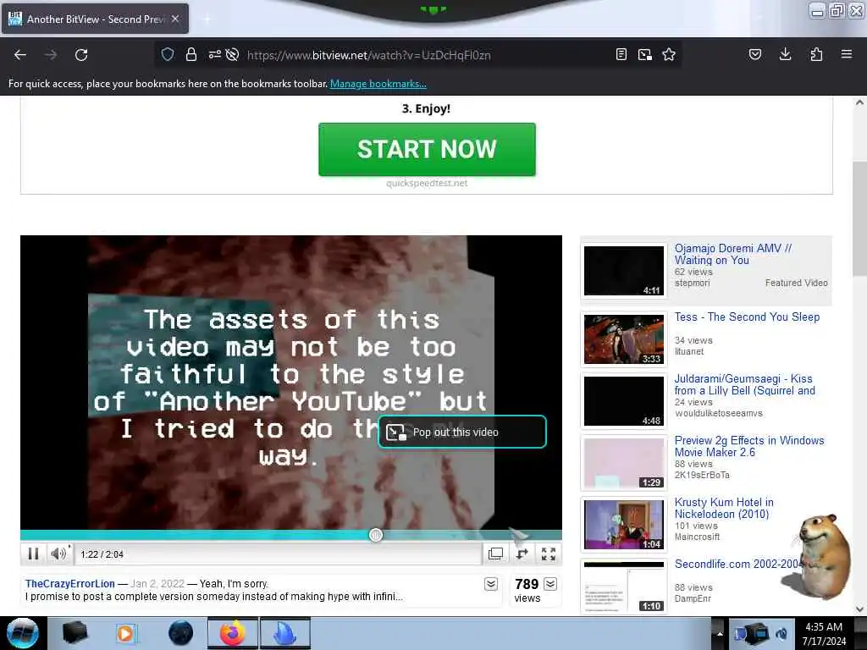Click the Krusty Kum Hotel 1:04 thumbnail

pyautogui.click(x=624, y=525)
